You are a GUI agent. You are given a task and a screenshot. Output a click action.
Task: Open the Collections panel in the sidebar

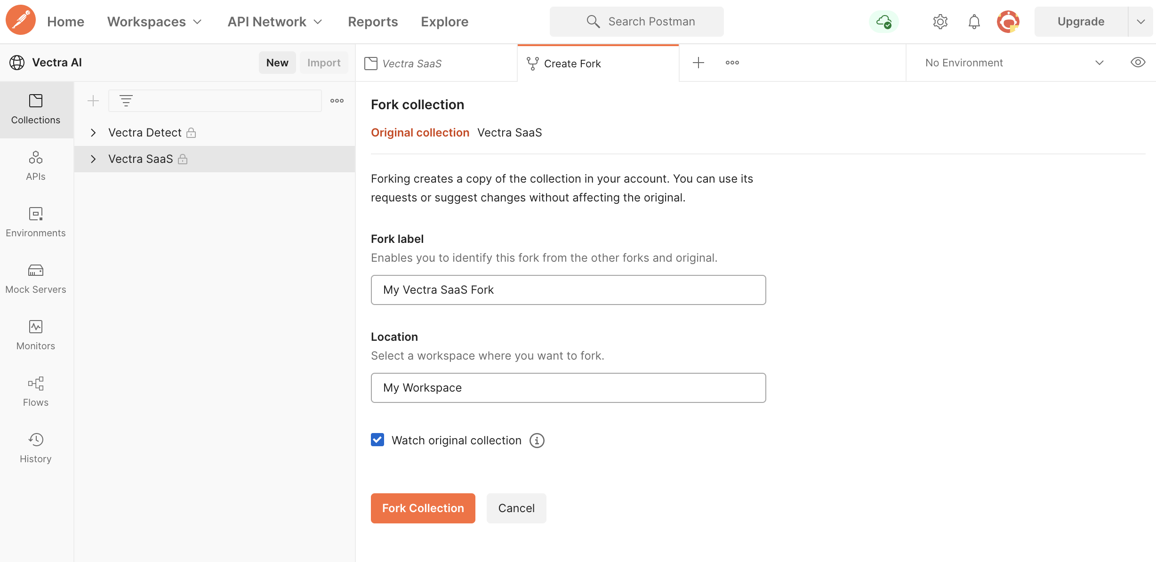click(x=35, y=109)
